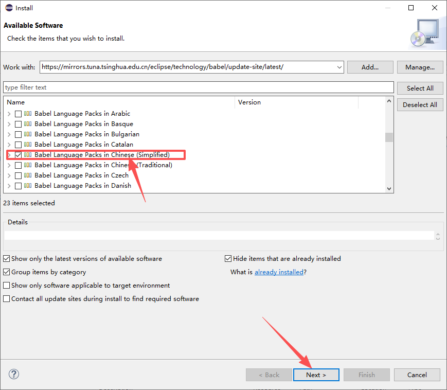Check the Chinese (Traditional) packs checkbox
This screenshot has height=390, width=447.
pos(18,165)
